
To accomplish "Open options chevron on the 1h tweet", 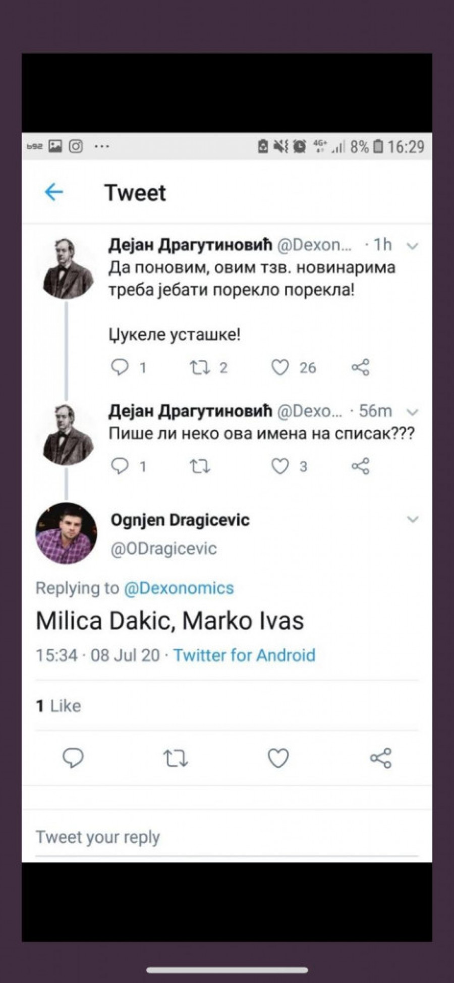I will [413, 246].
